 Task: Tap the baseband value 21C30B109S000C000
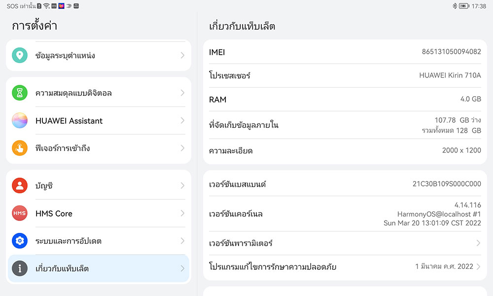[x=447, y=184]
